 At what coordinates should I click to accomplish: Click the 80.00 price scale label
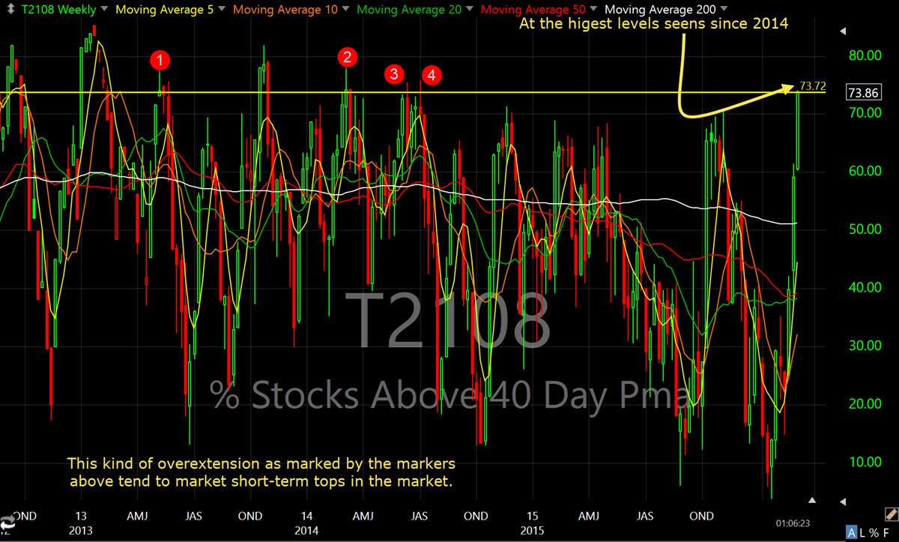click(x=864, y=55)
